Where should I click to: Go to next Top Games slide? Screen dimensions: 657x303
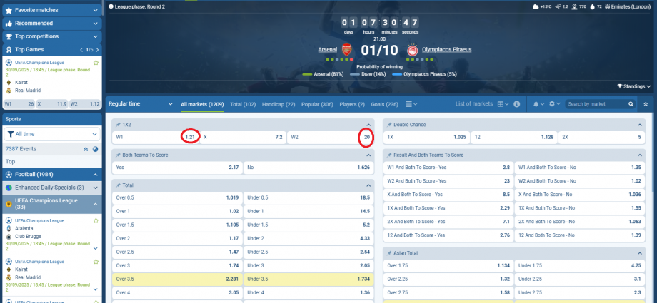click(x=97, y=50)
